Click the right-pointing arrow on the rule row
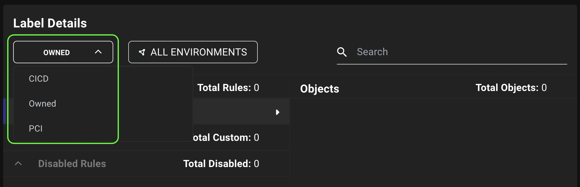 tap(277, 112)
